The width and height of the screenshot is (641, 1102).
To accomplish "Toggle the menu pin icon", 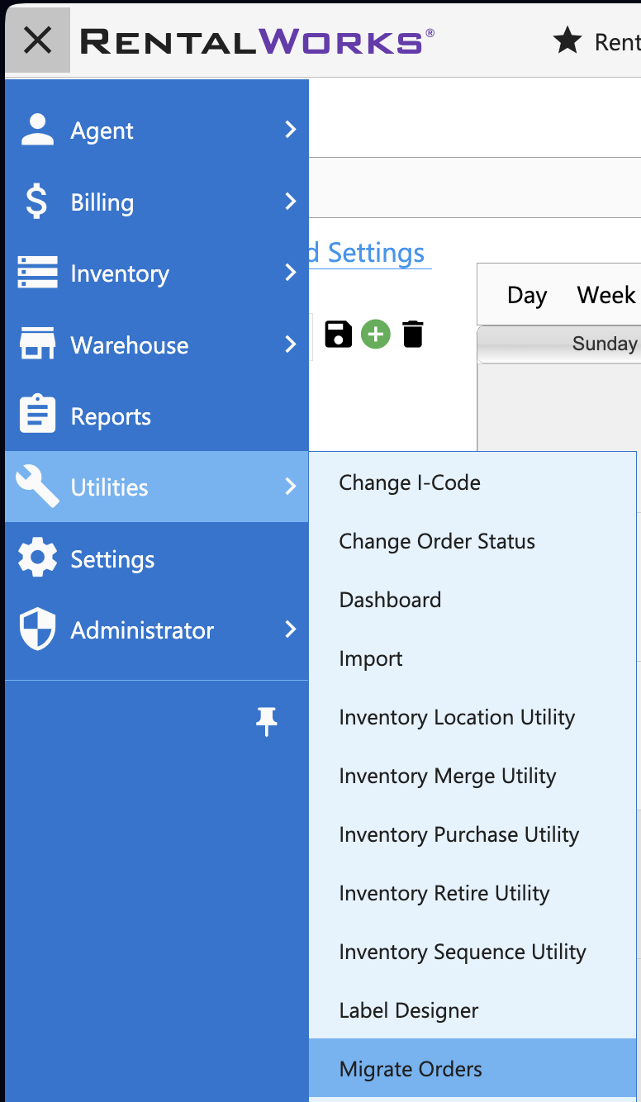I will pos(267,722).
